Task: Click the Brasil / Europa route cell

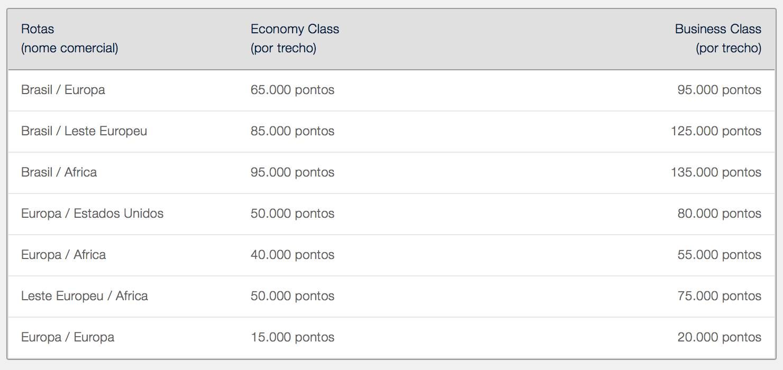Action: point(63,90)
